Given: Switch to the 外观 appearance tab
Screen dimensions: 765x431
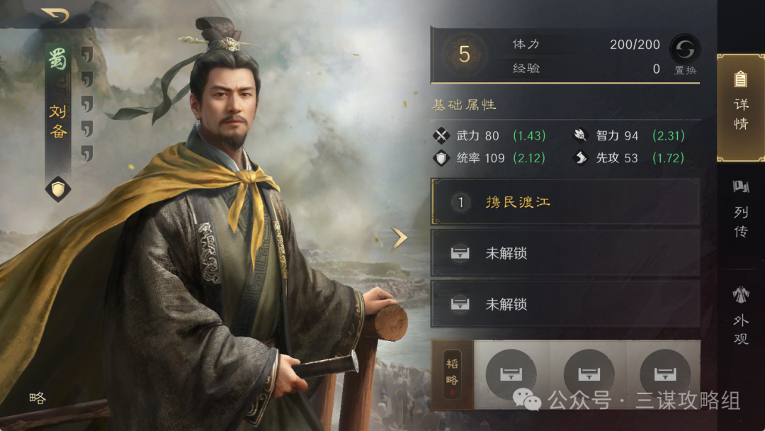Looking at the screenshot, I should (x=741, y=315).
